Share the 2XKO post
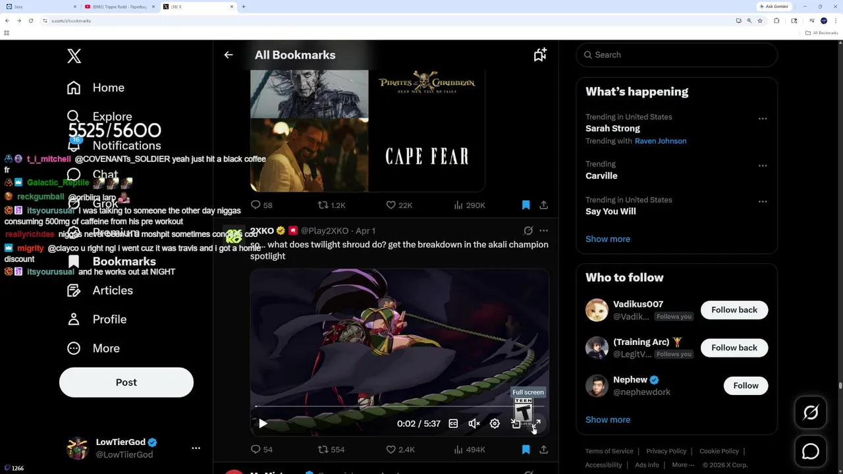Viewport: 843px width, 474px height. (543, 450)
